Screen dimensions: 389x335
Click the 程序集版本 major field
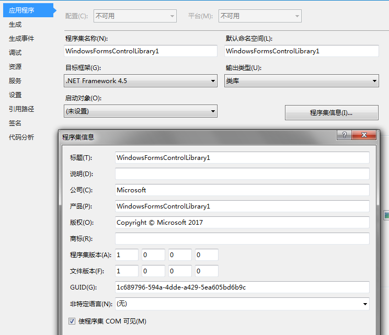click(x=127, y=255)
